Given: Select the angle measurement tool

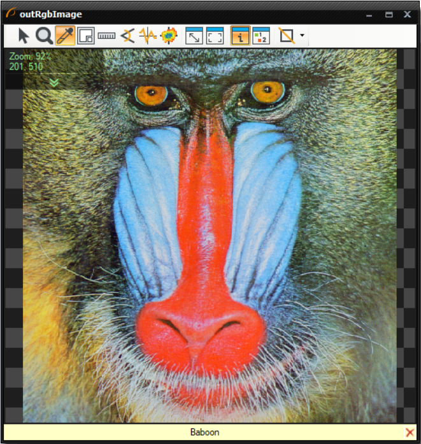Looking at the screenshot, I should click(127, 36).
